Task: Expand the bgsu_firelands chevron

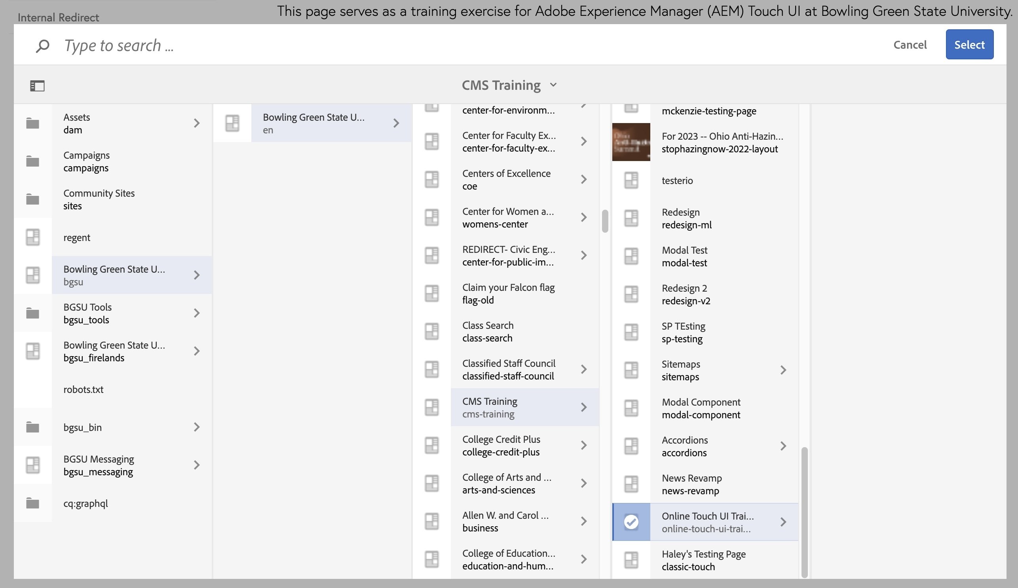Action: pyautogui.click(x=197, y=351)
